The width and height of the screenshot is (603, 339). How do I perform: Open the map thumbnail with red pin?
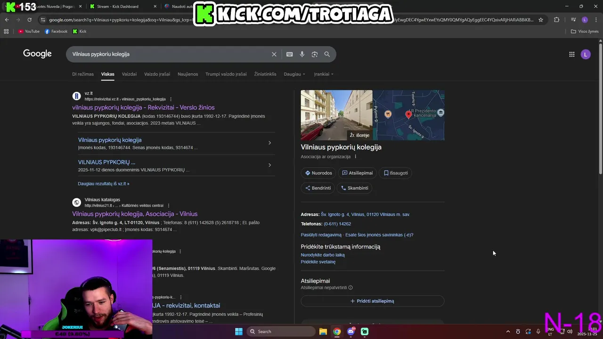click(x=408, y=115)
